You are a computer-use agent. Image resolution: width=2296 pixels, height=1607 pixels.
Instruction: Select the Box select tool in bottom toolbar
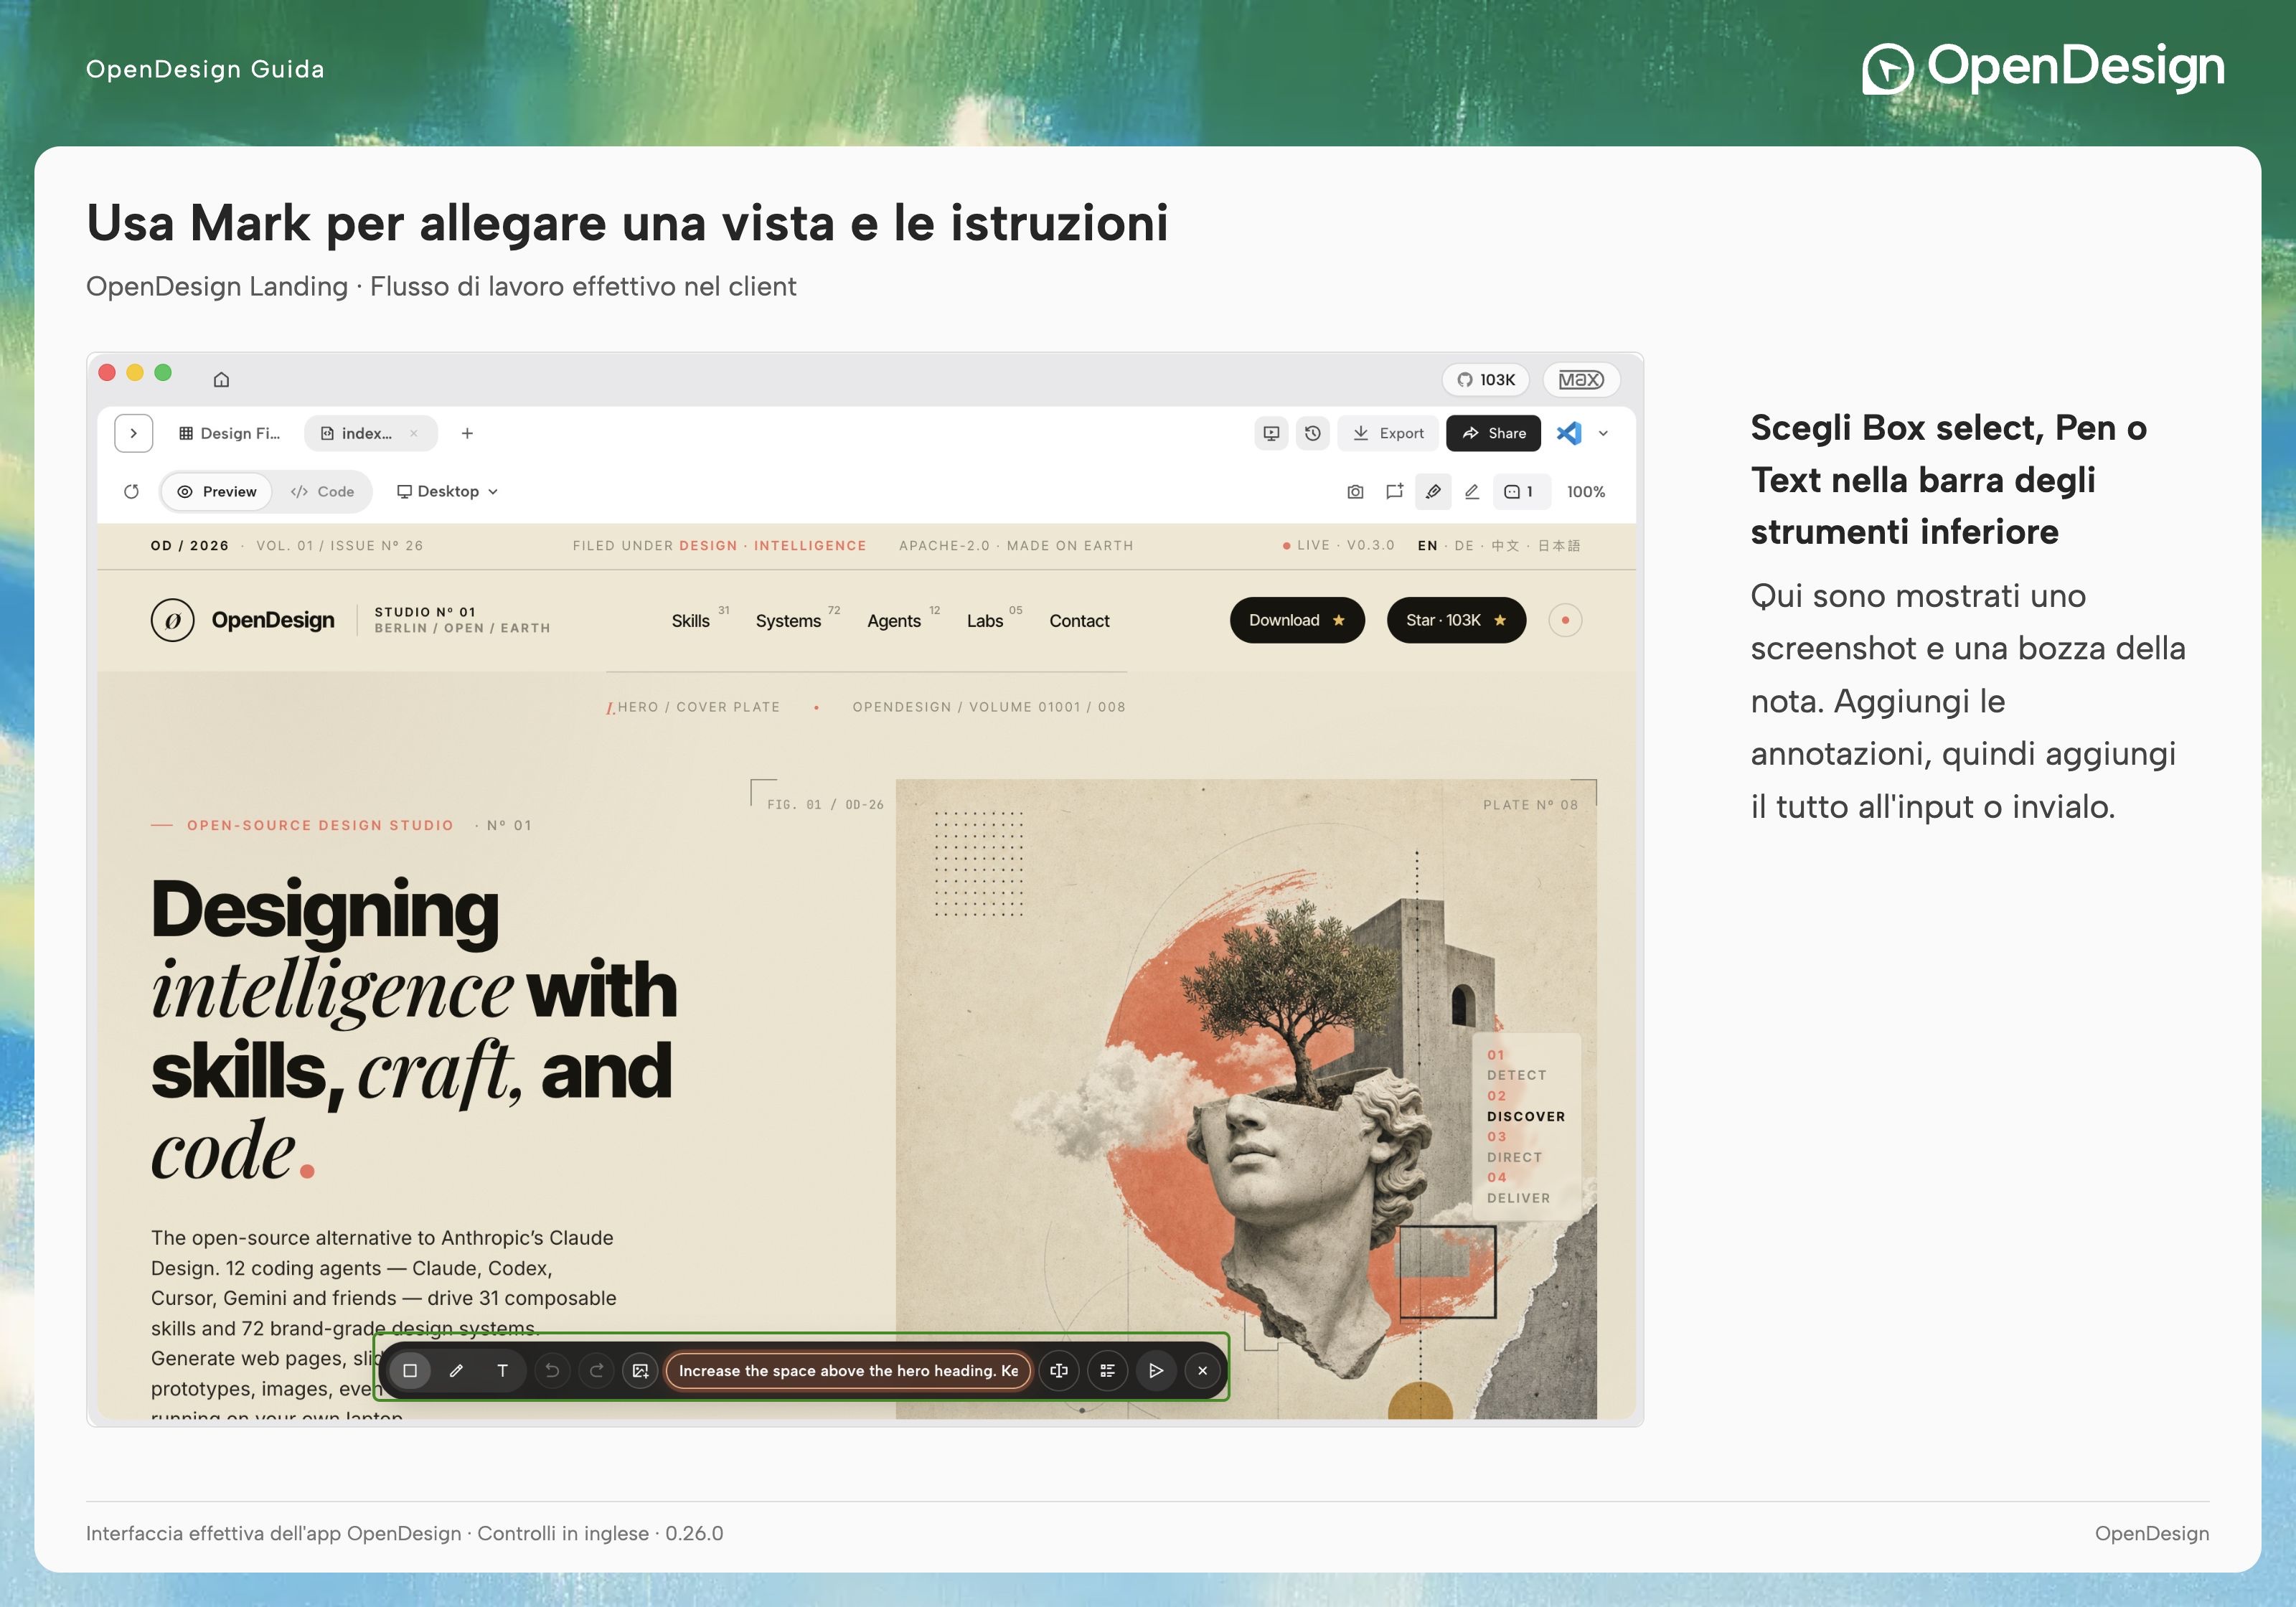pos(410,1370)
